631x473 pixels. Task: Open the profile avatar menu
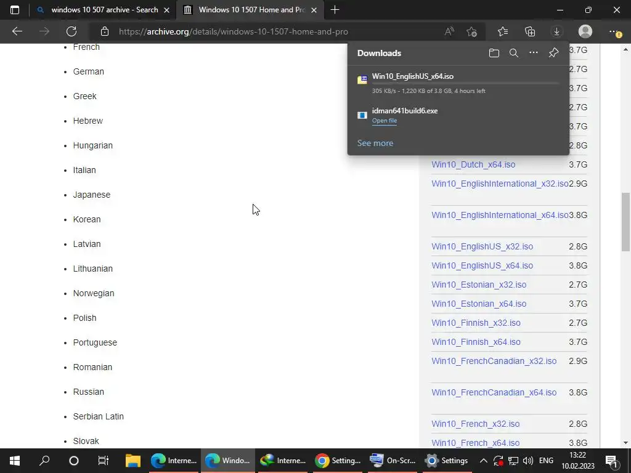[585, 31]
